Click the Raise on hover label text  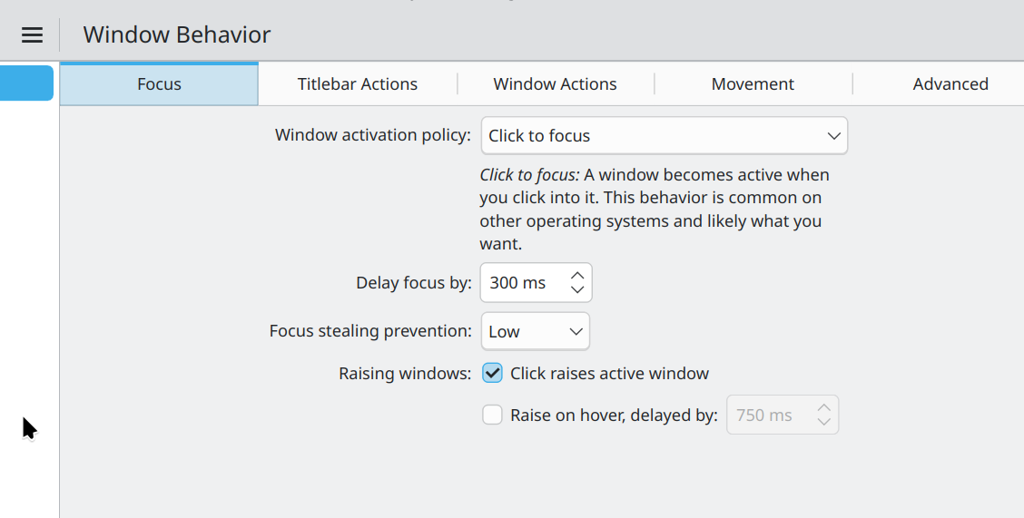coord(614,415)
